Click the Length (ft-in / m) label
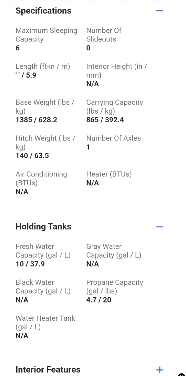 (43, 66)
